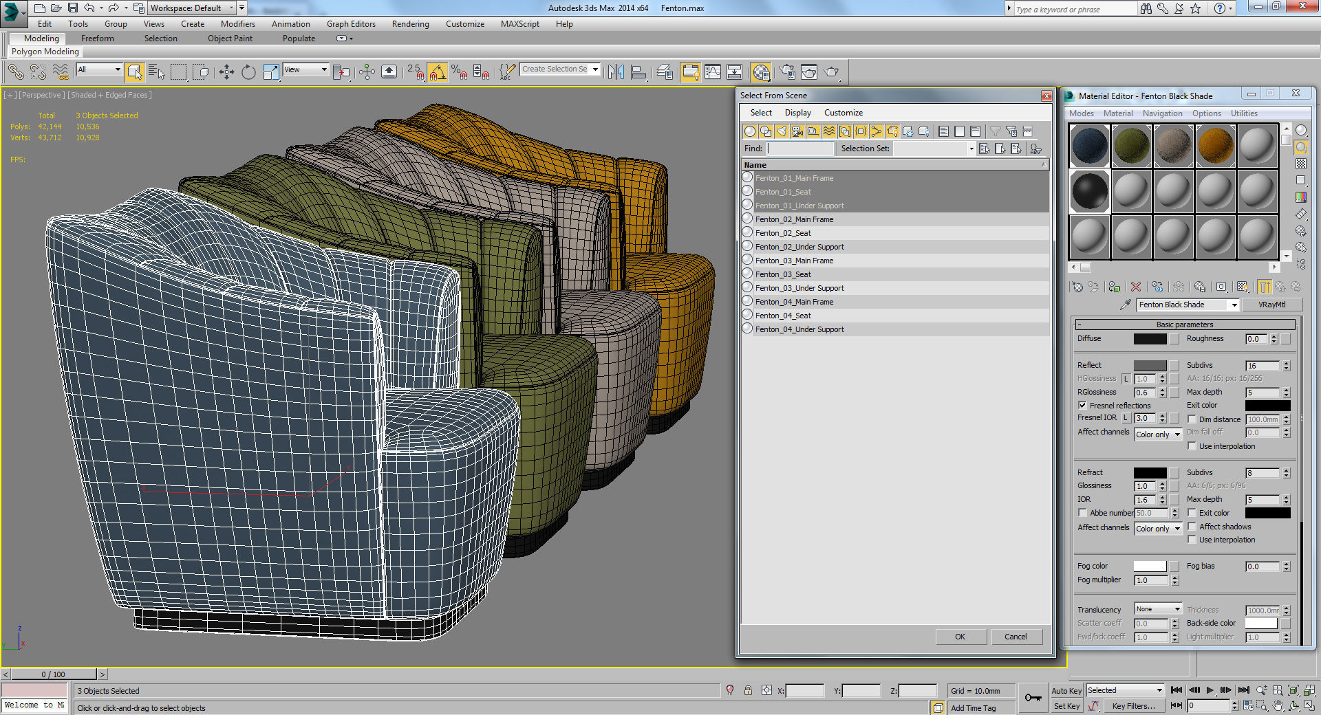
Task: Enable the Affect shadows checkbox
Action: pyautogui.click(x=1192, y=527)
